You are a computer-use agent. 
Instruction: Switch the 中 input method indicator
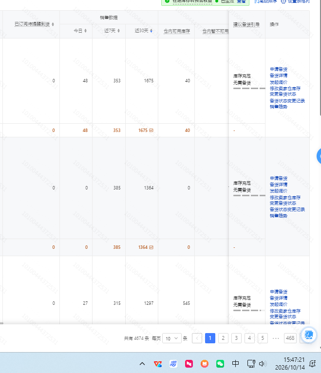click(236, 363)
